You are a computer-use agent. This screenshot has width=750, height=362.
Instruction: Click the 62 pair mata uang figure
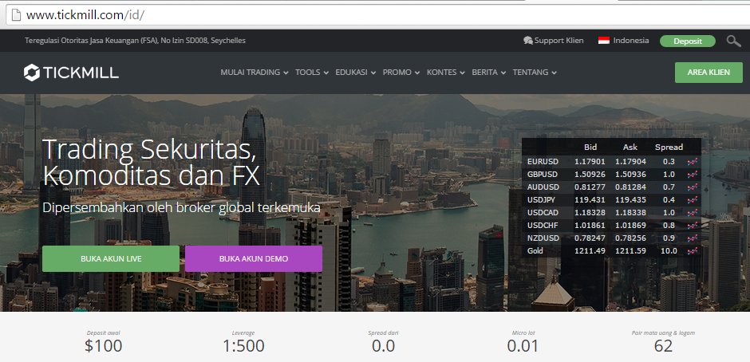tap(663, 346)
